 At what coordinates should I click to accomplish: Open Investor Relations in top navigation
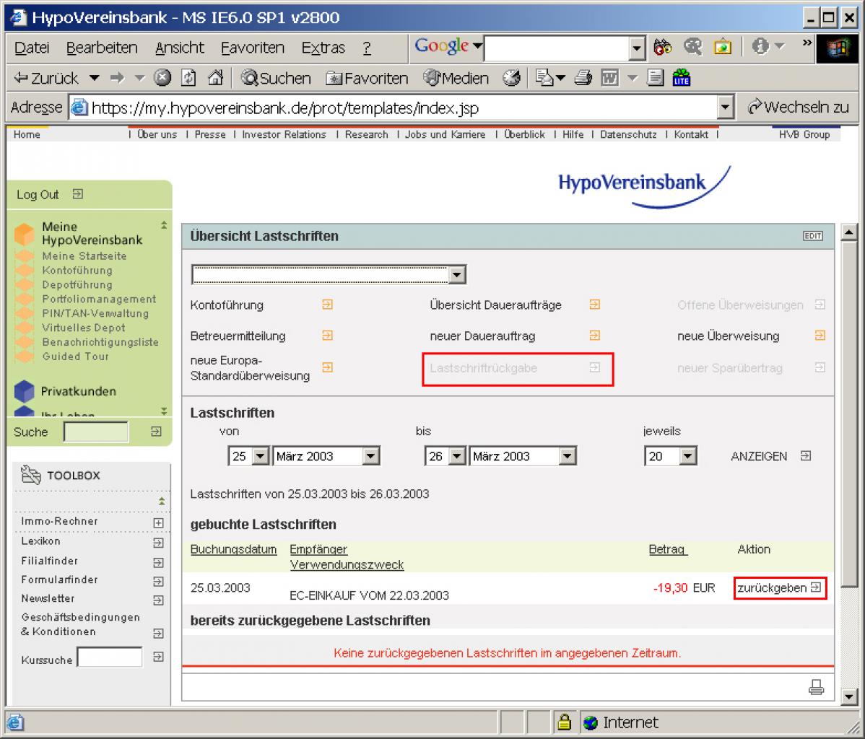pyautogui.click(x=284, y=134)
